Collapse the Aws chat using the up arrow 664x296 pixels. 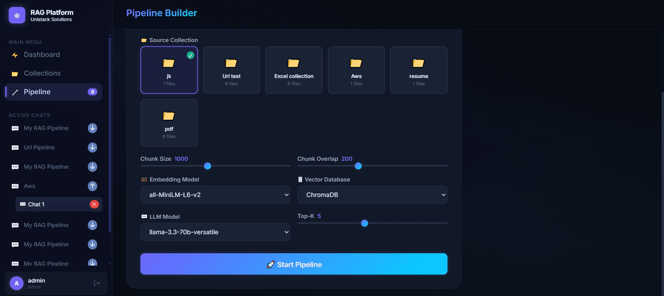92,186
